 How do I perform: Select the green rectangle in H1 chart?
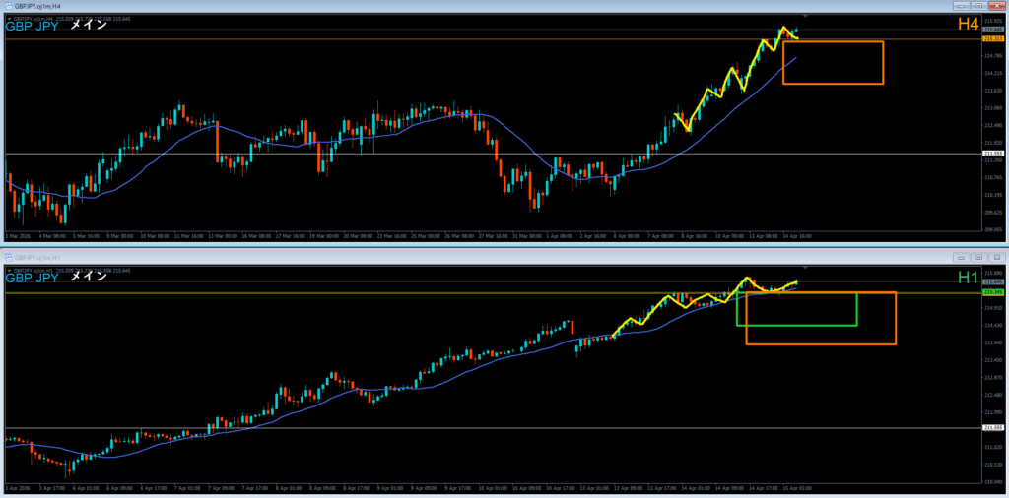[796, 325]
